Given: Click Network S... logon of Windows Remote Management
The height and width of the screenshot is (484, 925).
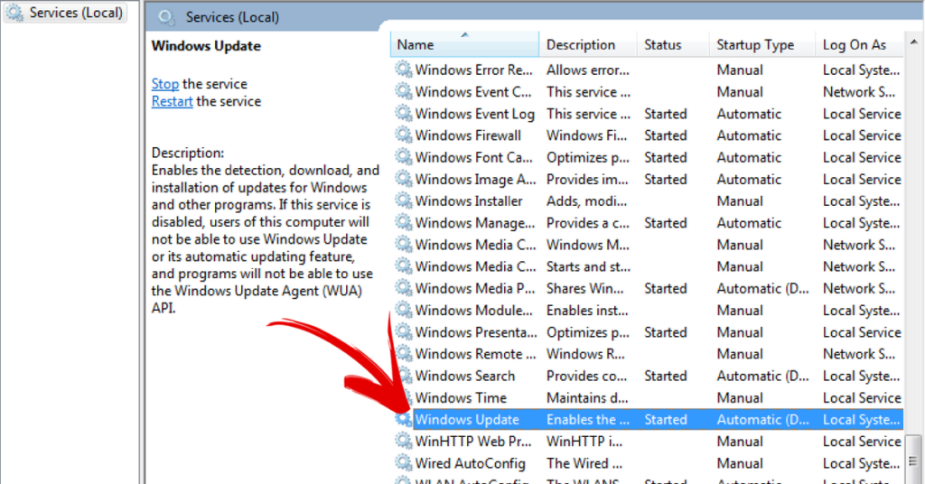Looking at the screenshot, I should point(859,354).
